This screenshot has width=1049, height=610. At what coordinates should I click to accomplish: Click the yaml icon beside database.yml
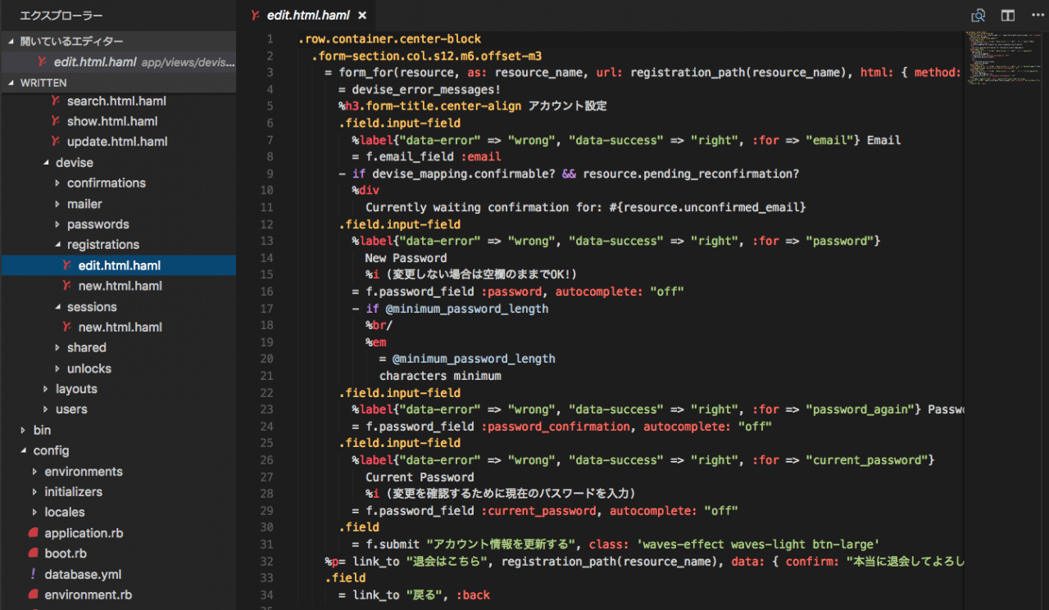(33, 574)
